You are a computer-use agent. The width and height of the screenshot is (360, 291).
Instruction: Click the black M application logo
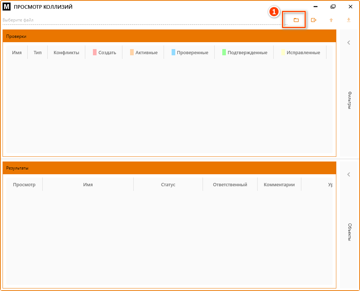click(7, 7)
